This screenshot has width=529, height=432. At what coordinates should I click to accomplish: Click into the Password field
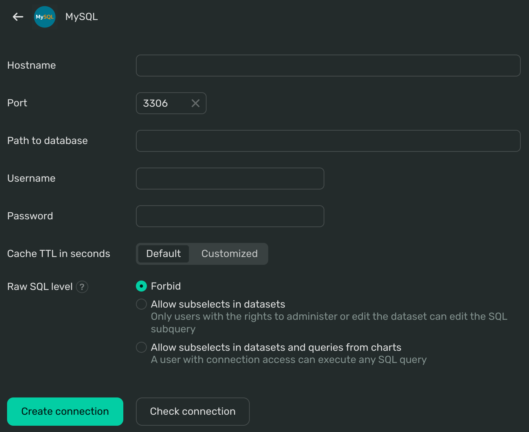pyautogui.click(x=230, y=216)
